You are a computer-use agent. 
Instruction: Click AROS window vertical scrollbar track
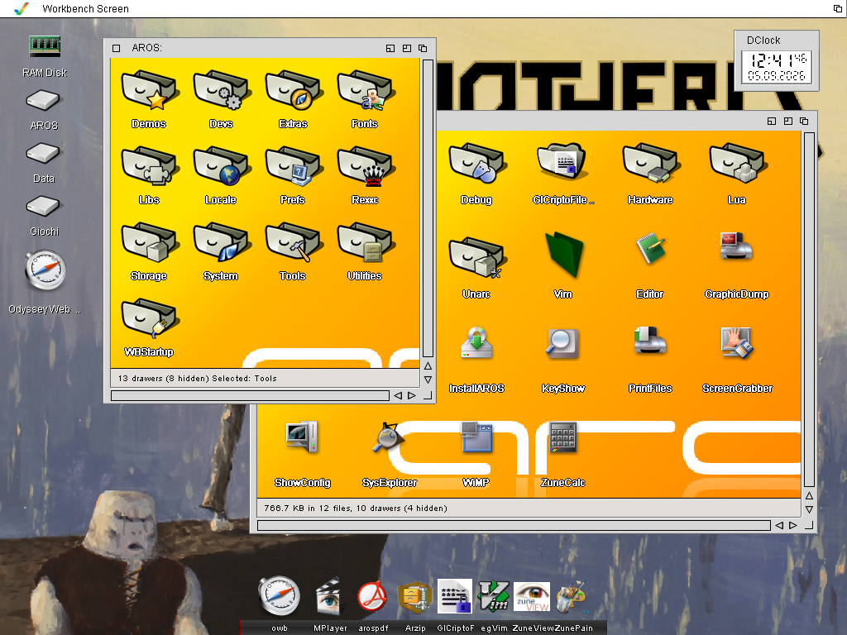tap(428, 208)
